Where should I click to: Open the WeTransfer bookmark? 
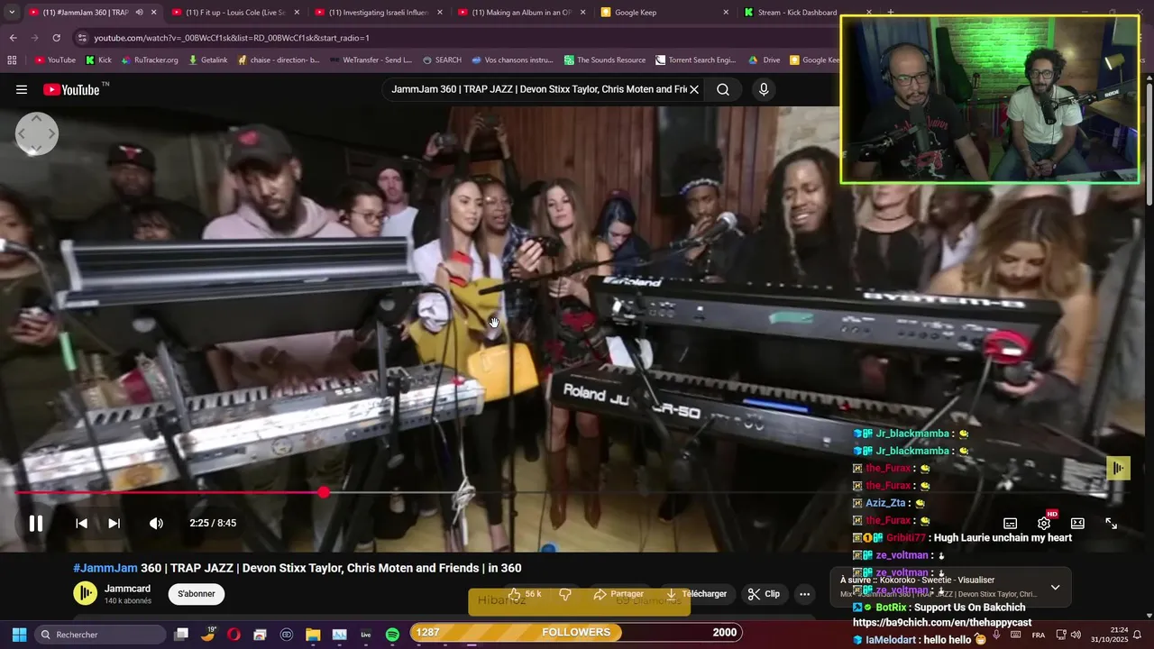pyautogui.click(x=371, y=60)
